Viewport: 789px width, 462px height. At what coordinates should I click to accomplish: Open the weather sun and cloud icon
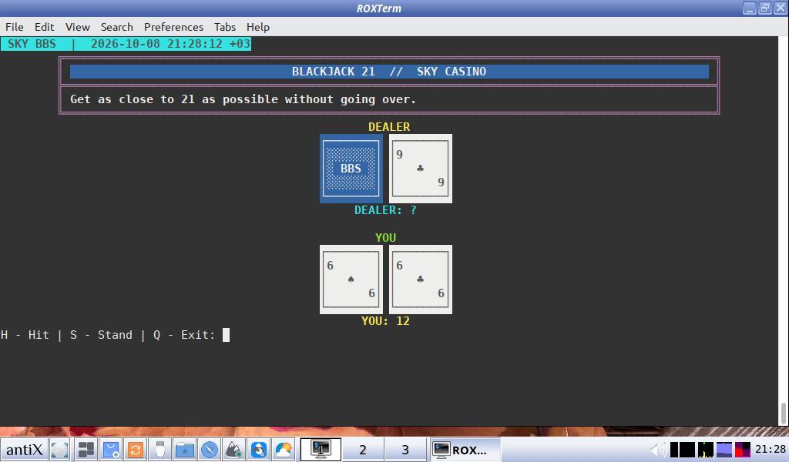pos(284,450)
